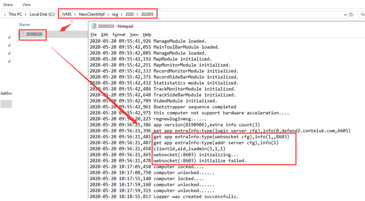Click the 'app version(8190906)' log line
The image size is (365, 201).
[175, 125]
